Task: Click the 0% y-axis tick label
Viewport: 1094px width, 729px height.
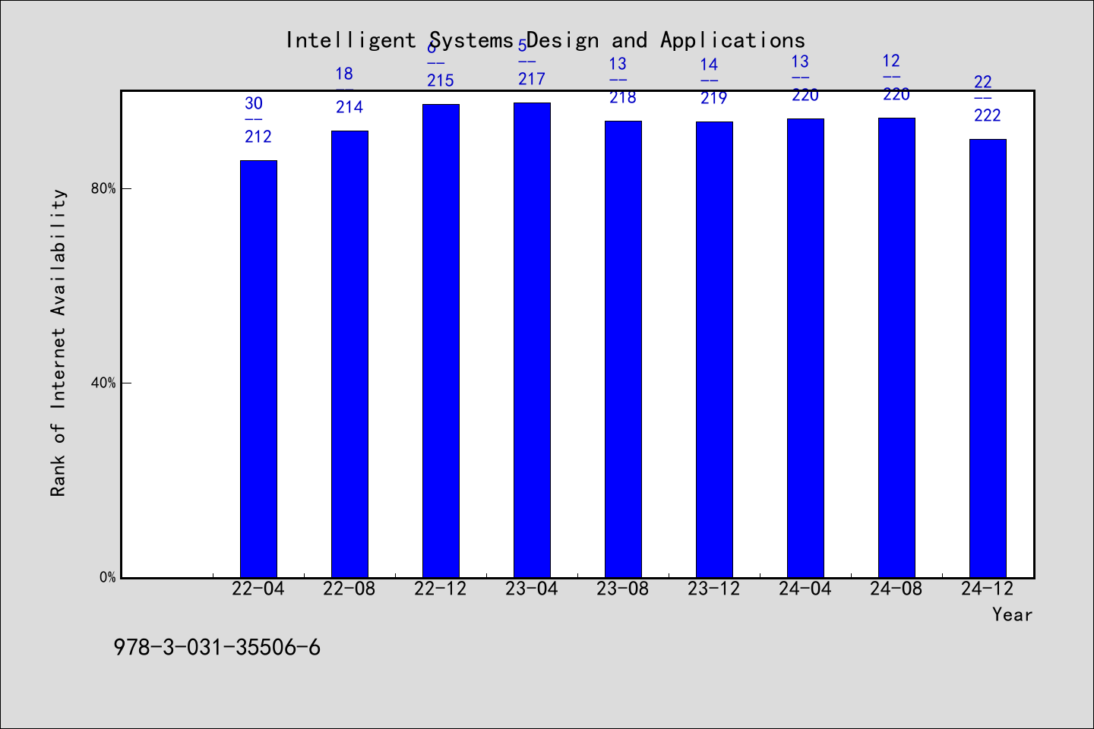Action: pos(107,577)
